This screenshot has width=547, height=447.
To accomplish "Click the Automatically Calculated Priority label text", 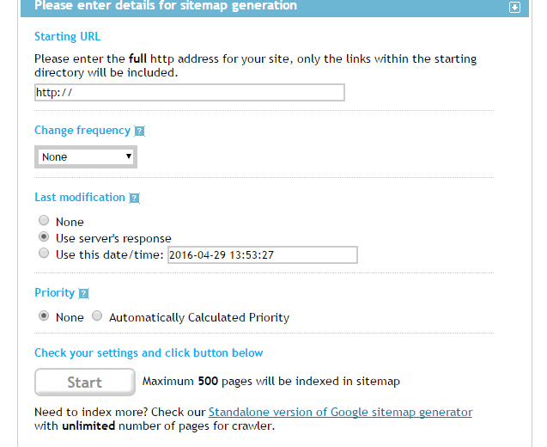I will pyautogui.click(x=199, y=317).
